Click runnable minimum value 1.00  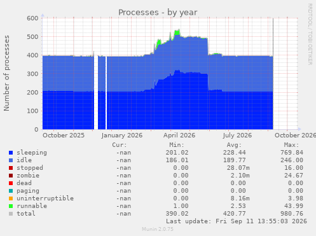(x=181, y=206)
